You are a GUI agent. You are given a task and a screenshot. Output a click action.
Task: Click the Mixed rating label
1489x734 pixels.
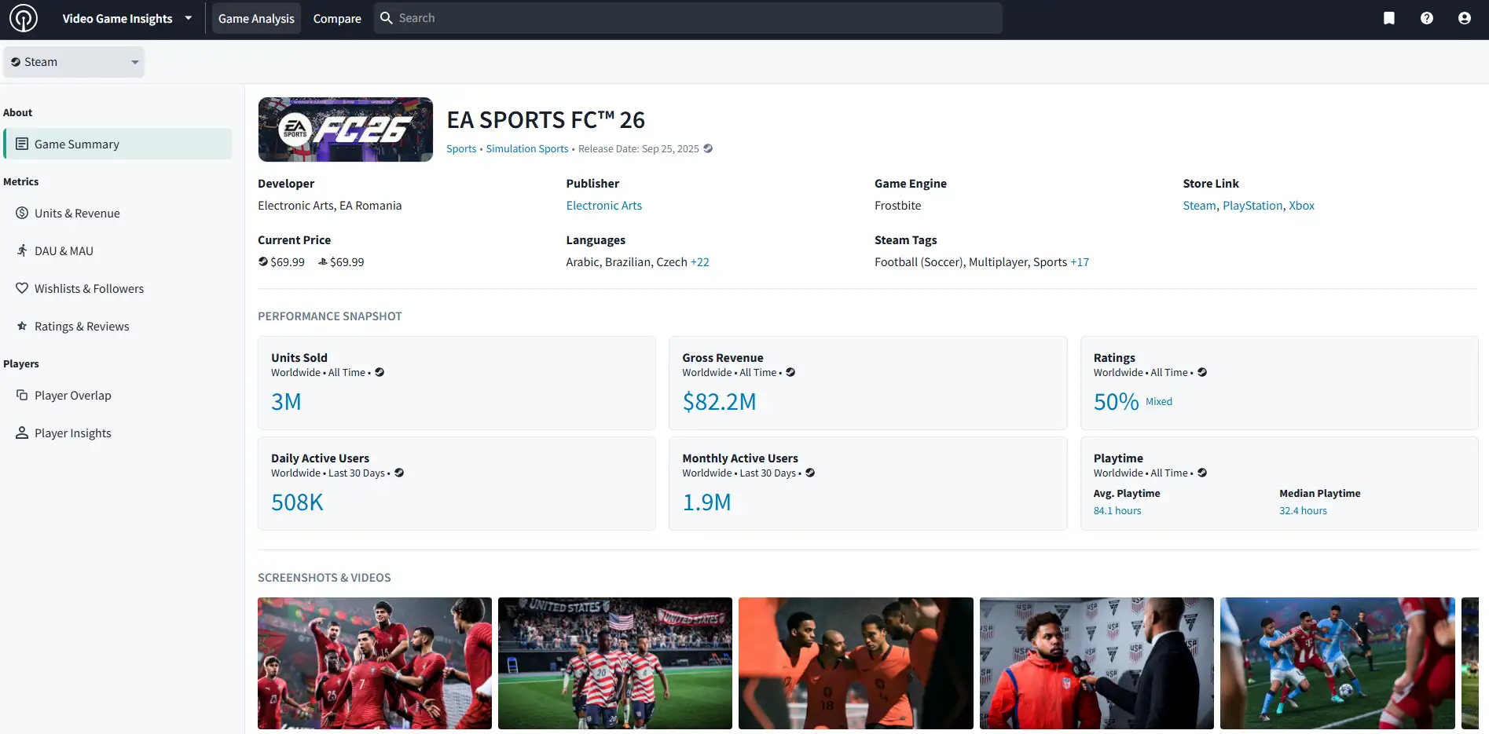[x=1159, y=401]
